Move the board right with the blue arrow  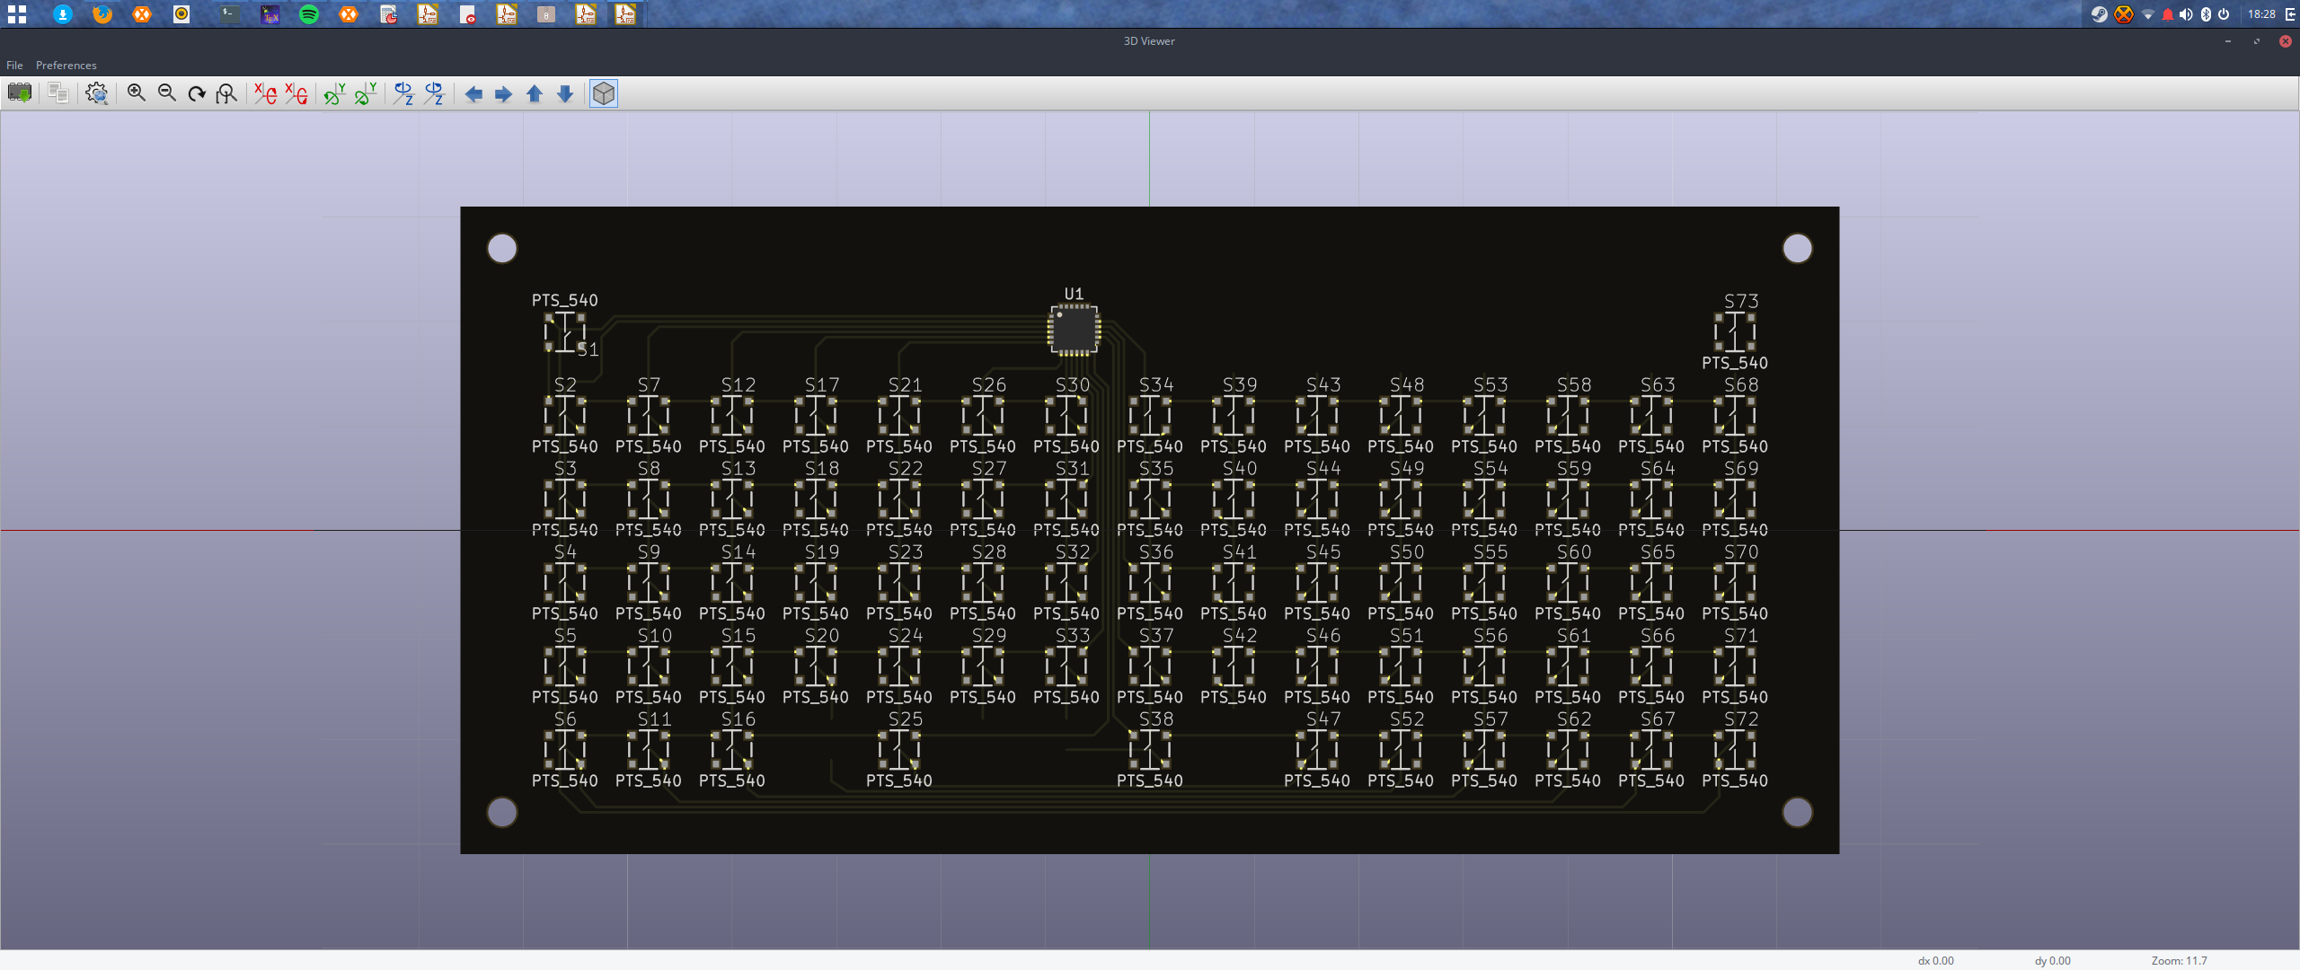point(504,93)
